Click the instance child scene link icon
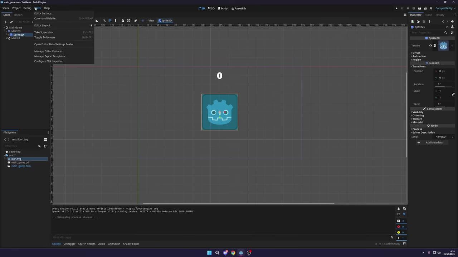 tap(11, 22)
